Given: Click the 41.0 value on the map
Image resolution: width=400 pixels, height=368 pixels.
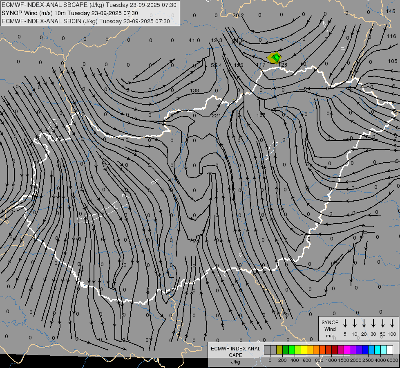Looking at the screenshot, I should (x=194, y=40).
